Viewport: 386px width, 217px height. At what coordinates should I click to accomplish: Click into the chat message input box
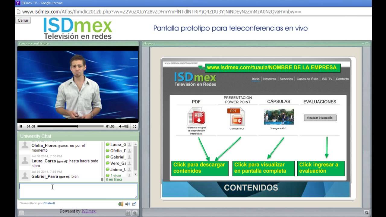[x=78, y=191]
